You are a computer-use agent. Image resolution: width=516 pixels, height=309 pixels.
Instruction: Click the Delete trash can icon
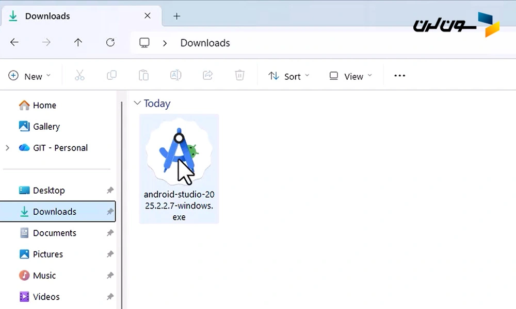239,76
